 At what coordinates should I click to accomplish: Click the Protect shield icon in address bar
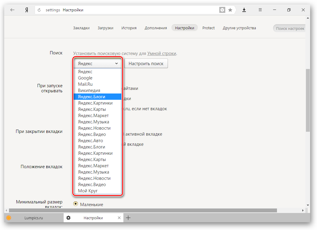[223, 10]
